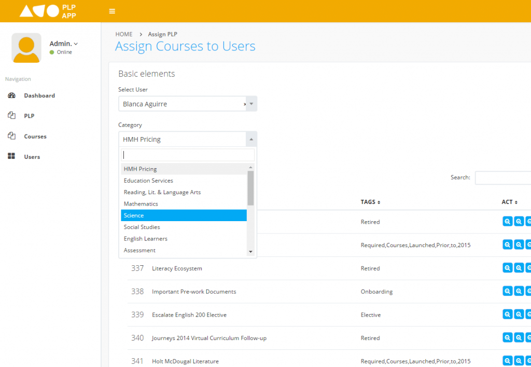Viewport: 531px width, 367px height.
Task: Choose Education Services category option
Action: (184, 181)
